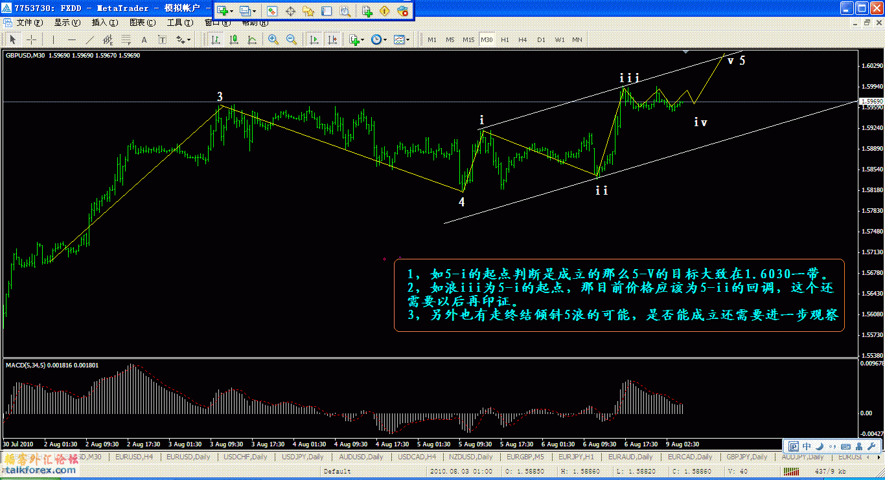The image size is (885, 480).
Task: Activate the crosshair tool
Action: coord(30,39)
